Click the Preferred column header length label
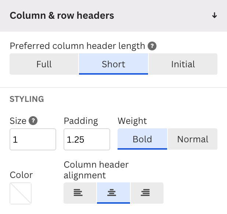 78,46
